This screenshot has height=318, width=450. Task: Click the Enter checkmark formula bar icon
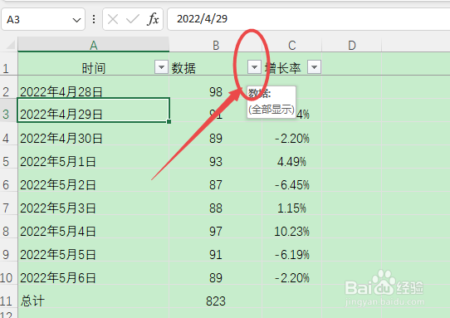tap(132, 20)
